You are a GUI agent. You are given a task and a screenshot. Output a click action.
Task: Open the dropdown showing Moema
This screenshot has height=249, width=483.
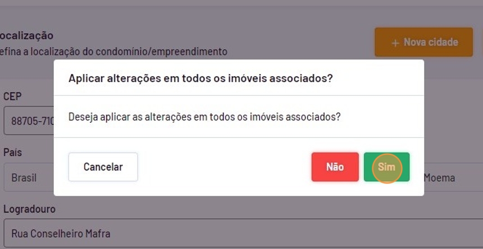pos(449,178)
